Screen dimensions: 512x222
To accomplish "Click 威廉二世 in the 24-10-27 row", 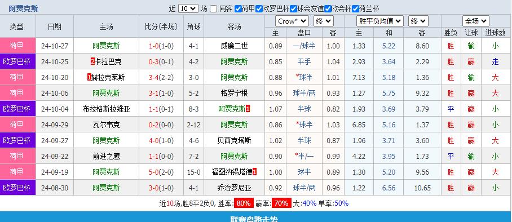I will (234, 46).
